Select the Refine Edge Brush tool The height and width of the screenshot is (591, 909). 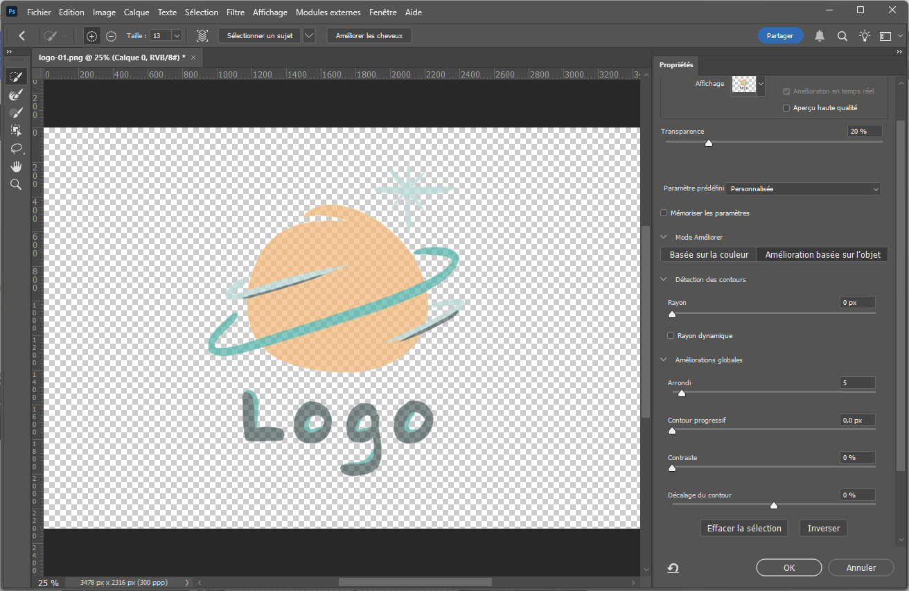coord(16,94)
